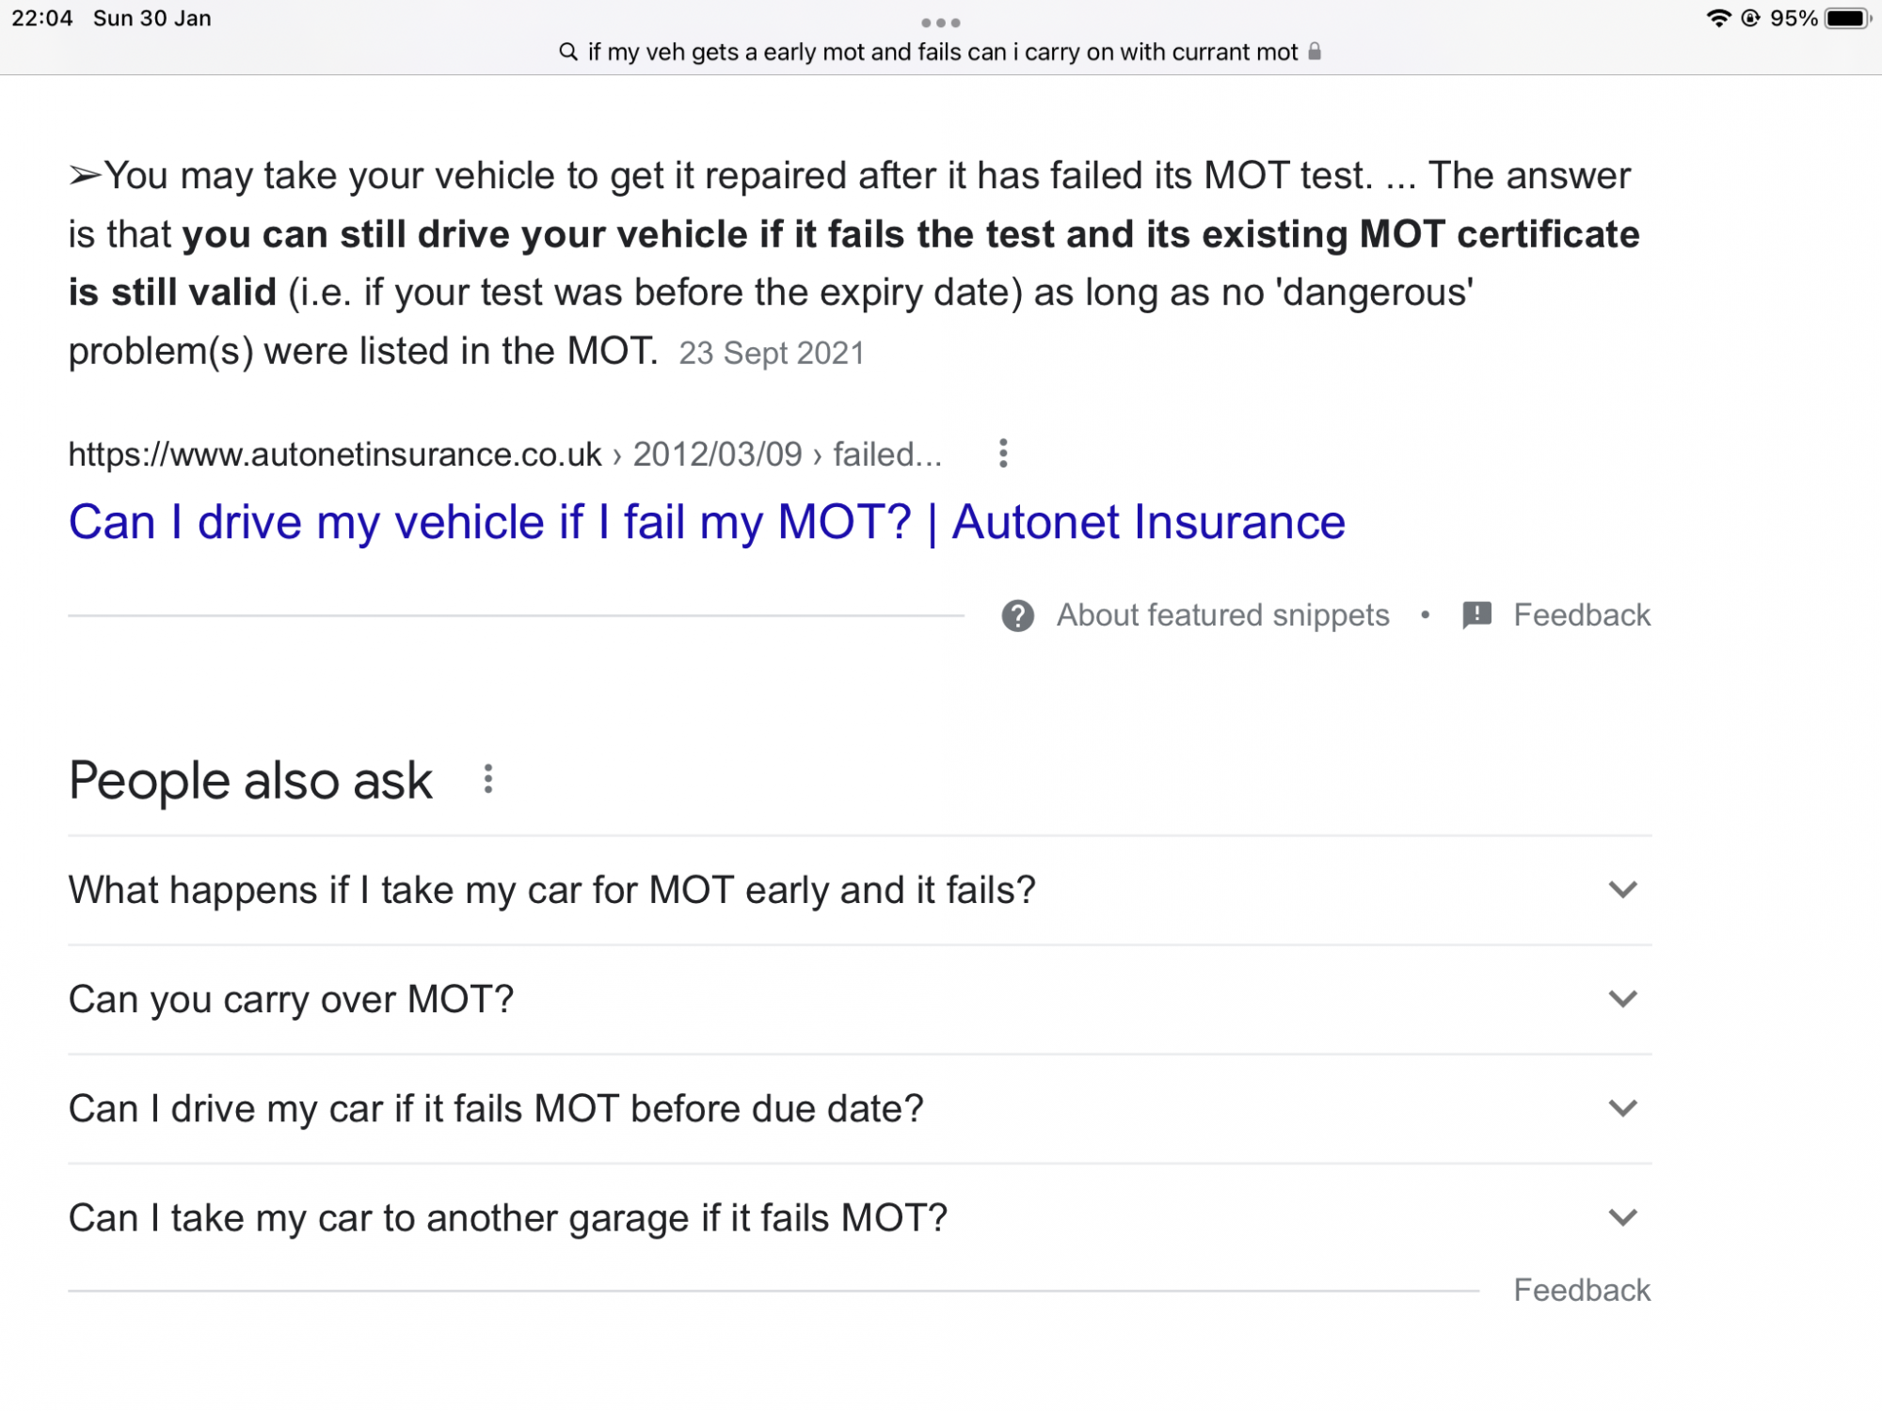Viewport: 1882px width, 1411px height.
Task: Tap the search magnifier icon in address bar
Action: tap(567, 52)
